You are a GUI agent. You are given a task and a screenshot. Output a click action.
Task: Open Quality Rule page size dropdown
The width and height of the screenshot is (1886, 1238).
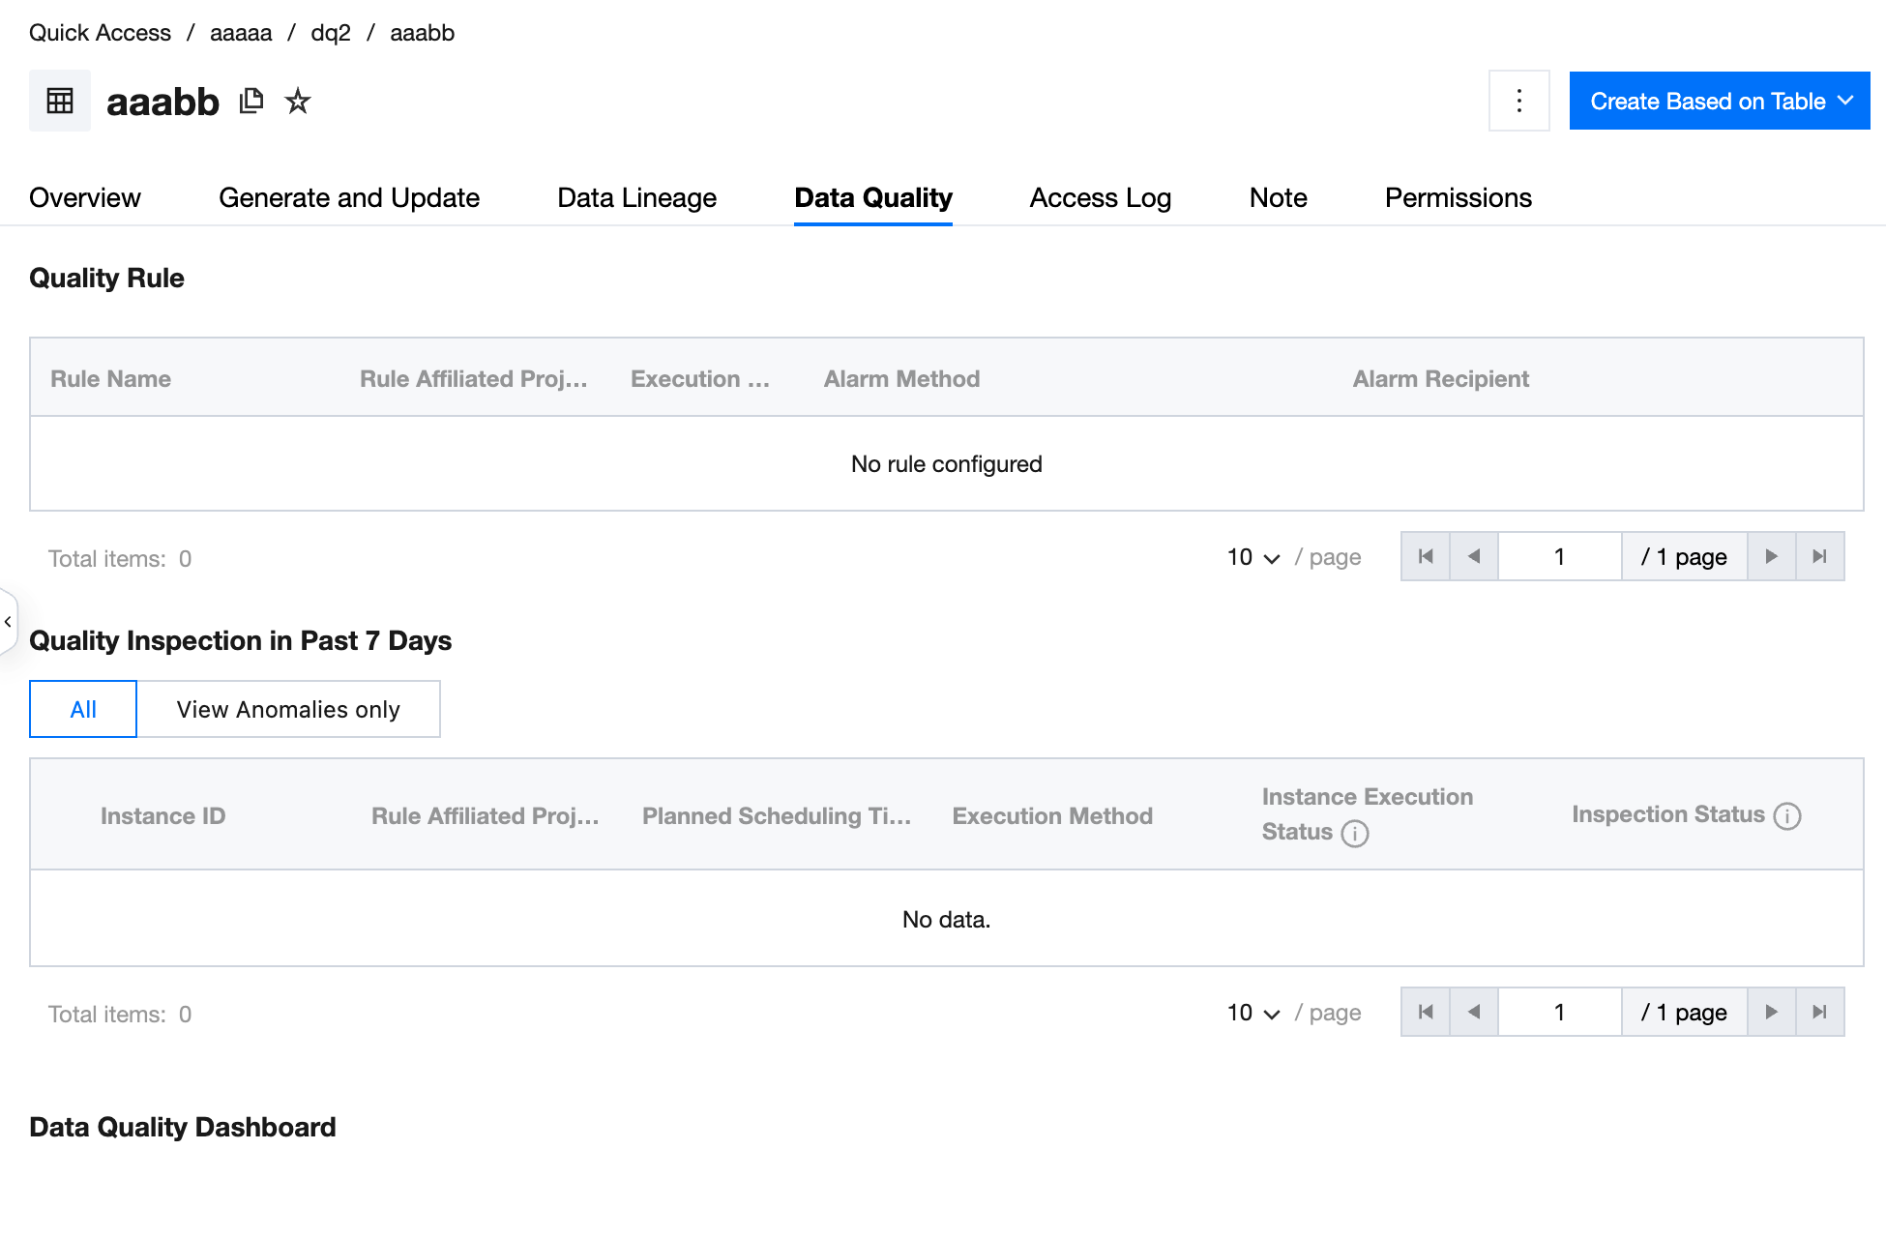point(1253,557)
